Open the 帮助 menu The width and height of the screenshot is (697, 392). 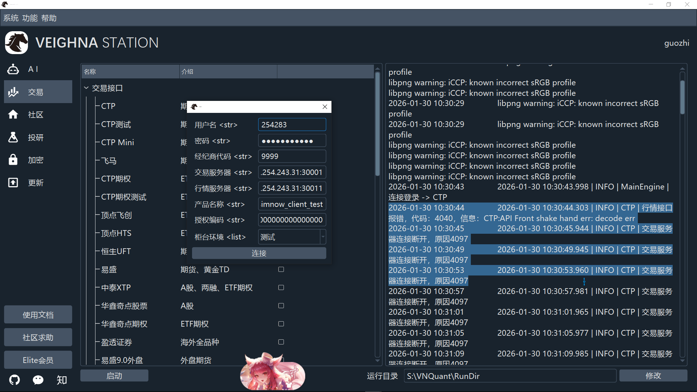click(49, 18)
